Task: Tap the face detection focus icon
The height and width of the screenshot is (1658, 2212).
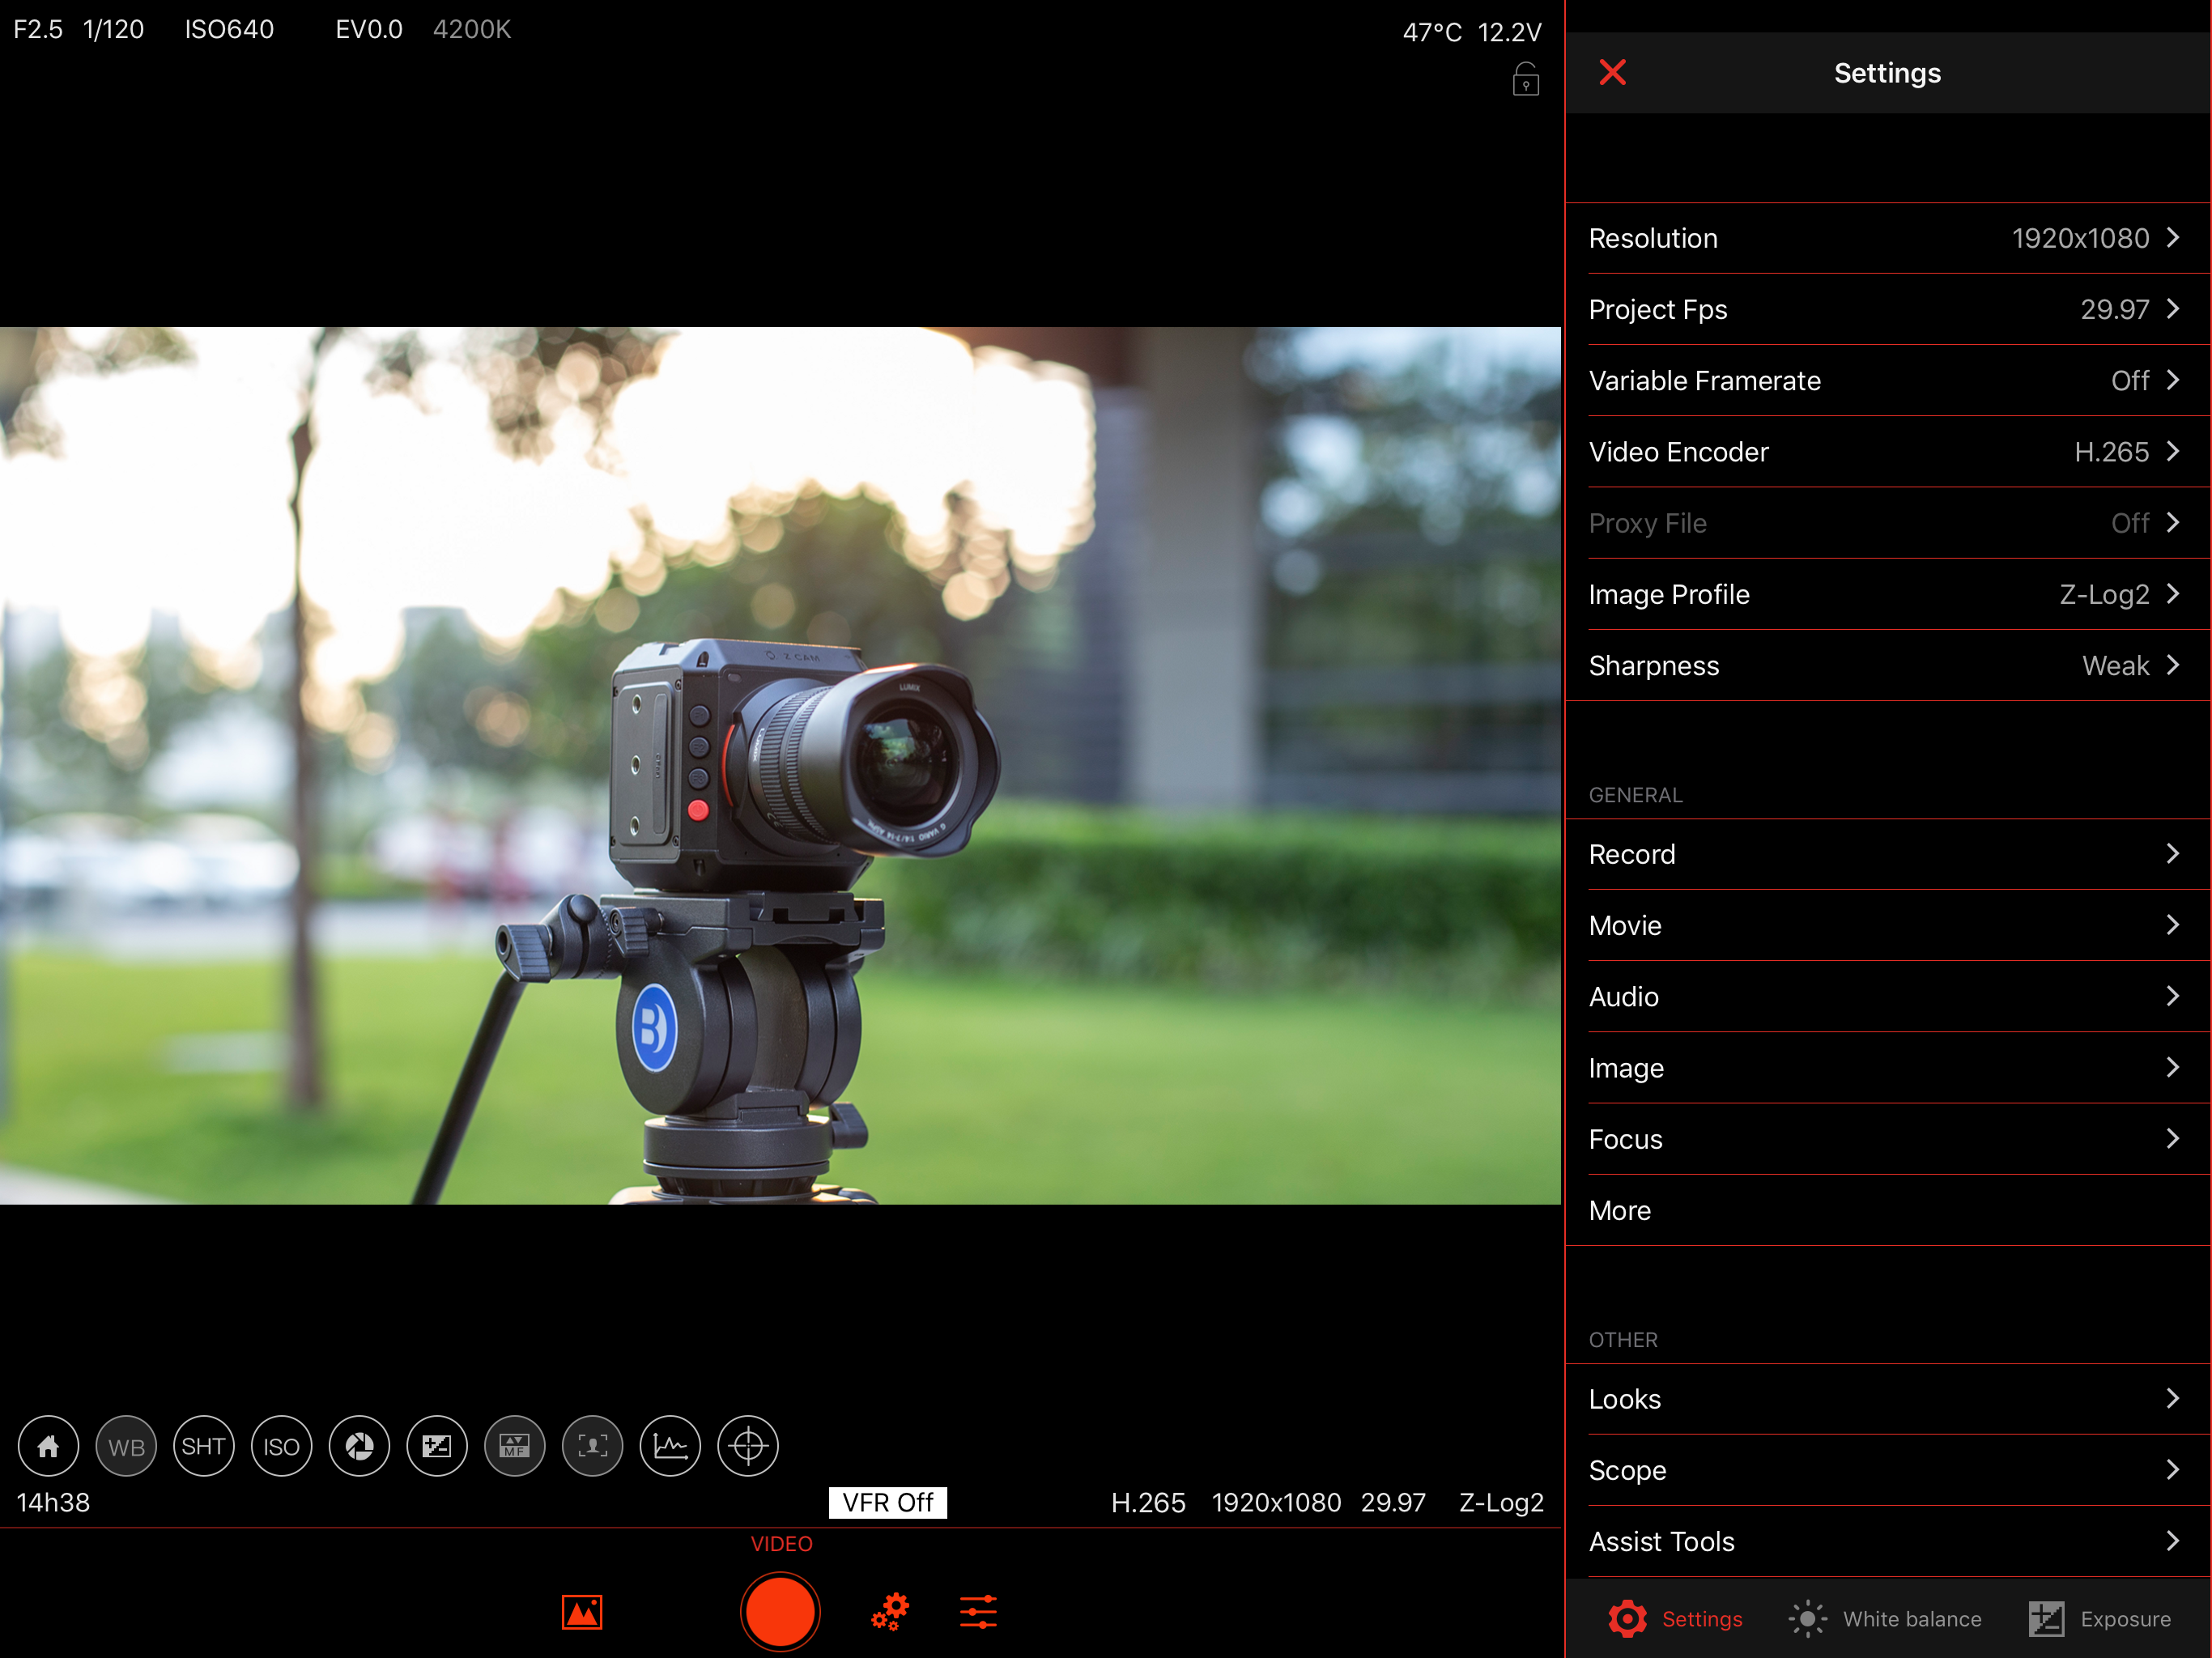Action: click(592, 1446)
